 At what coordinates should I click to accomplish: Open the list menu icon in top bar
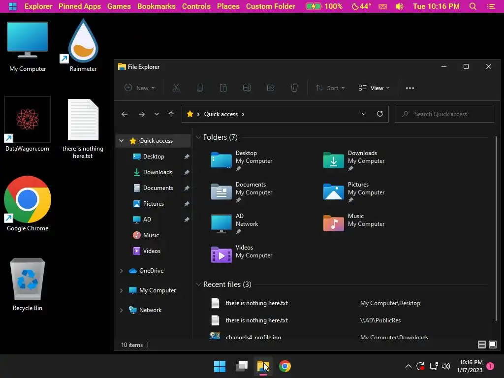click(491, 6)
